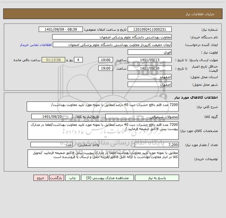Click the general need description text box

point(103,107)
